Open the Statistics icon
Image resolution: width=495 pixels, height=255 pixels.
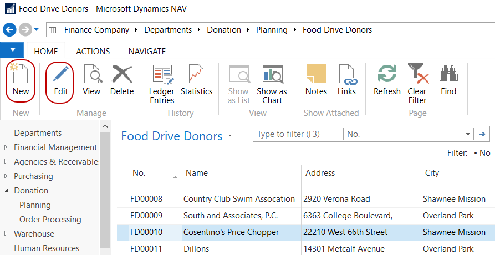click(196, 75)
